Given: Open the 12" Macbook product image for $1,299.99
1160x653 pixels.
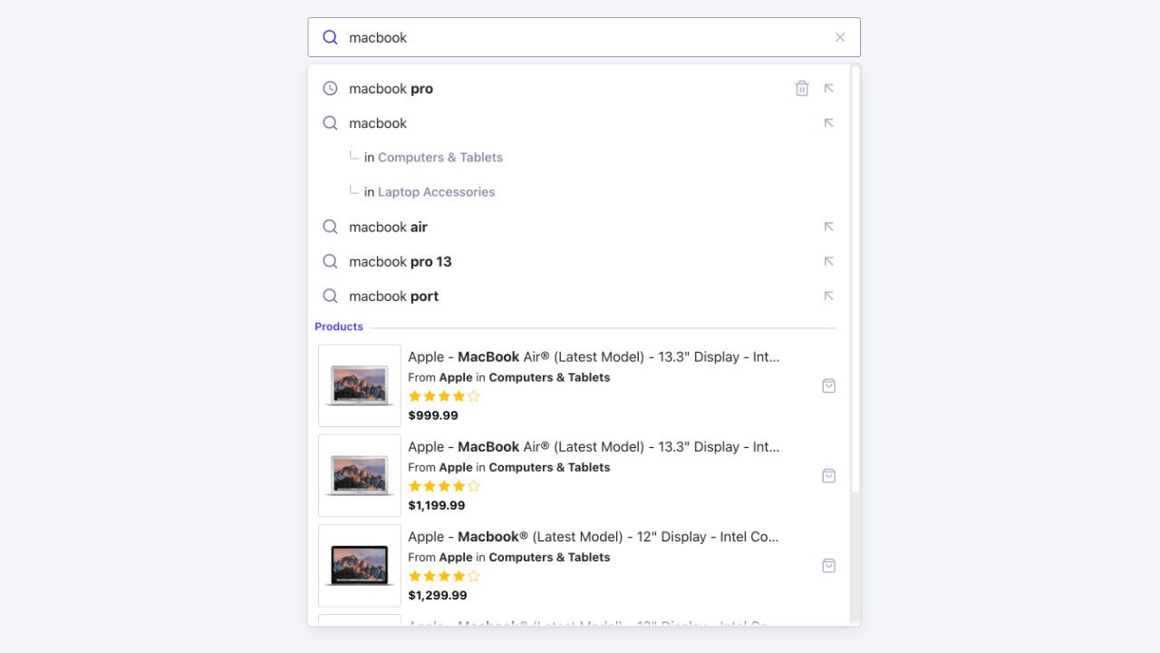Looking at the screenshot, I should (360, 565).
